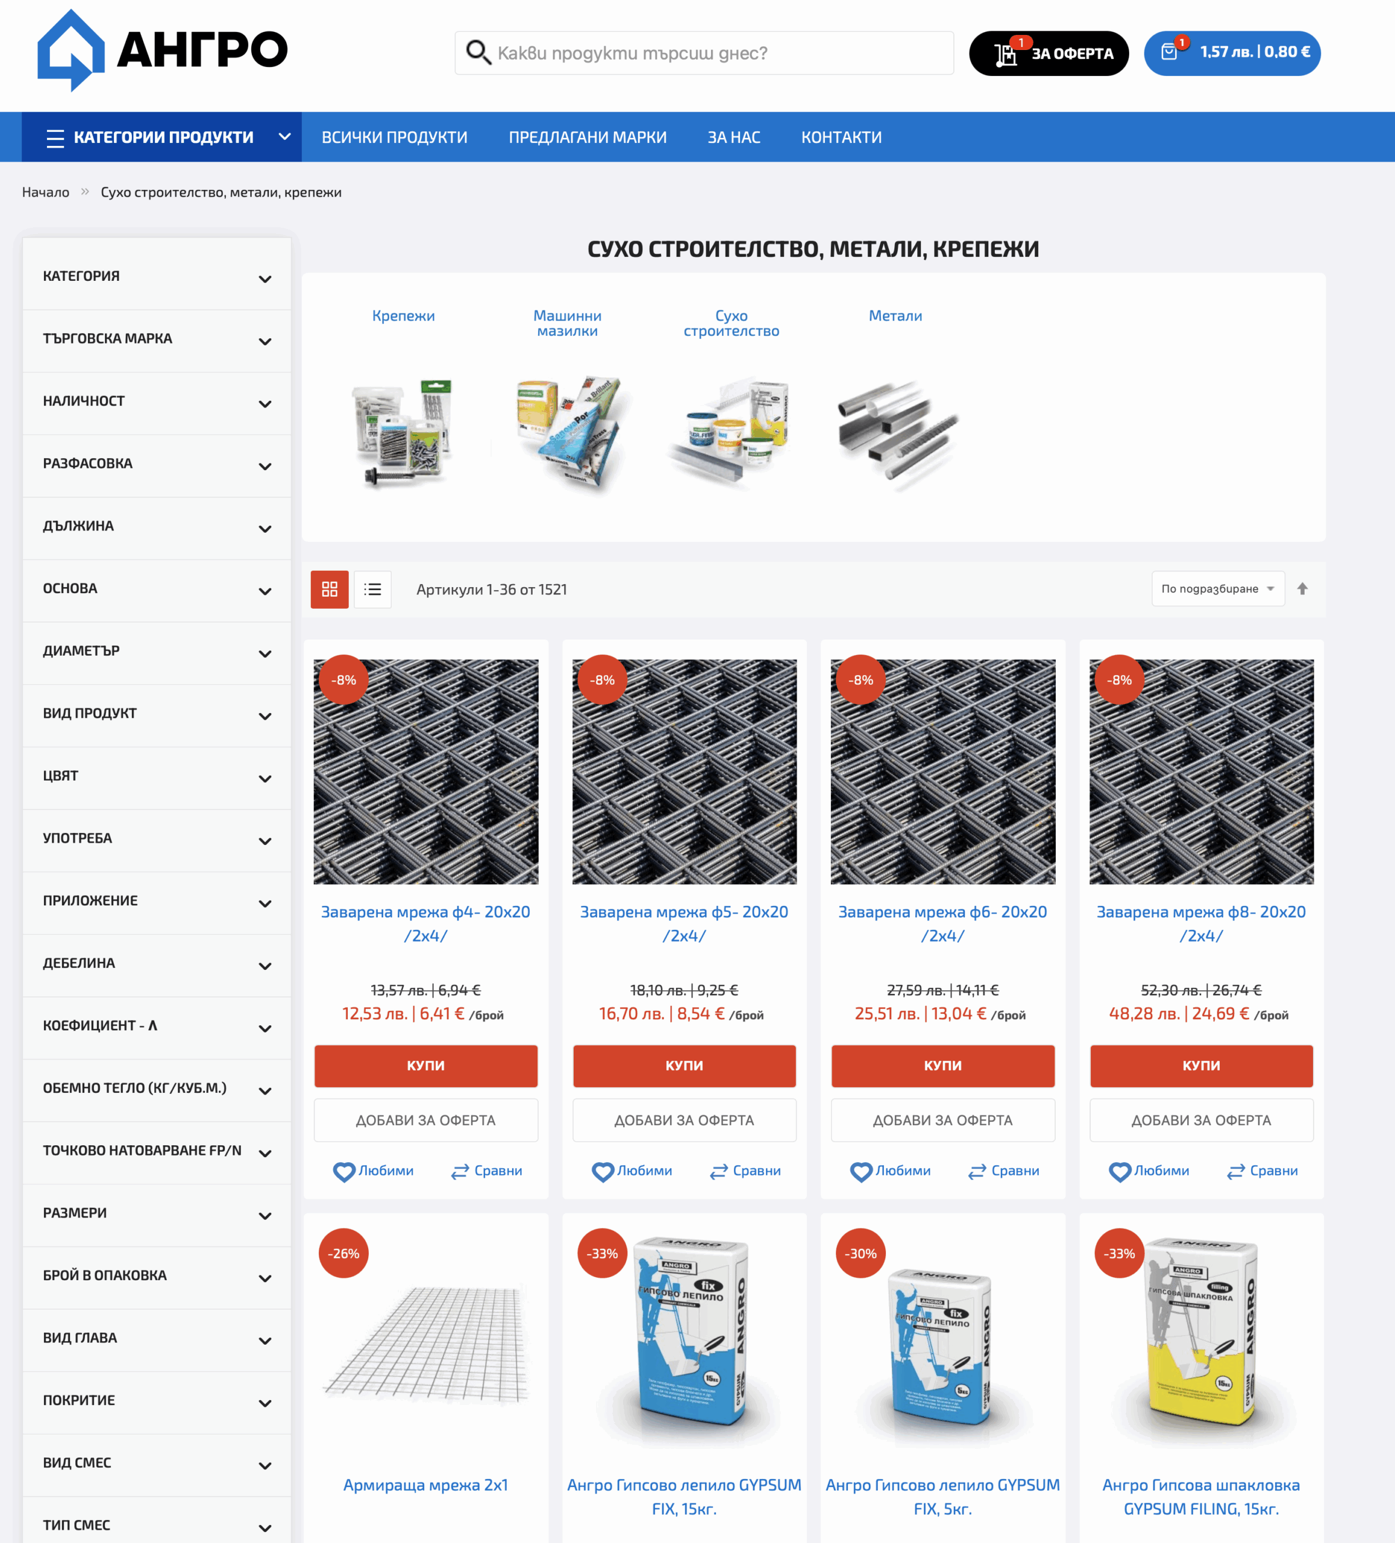Viewport: 1395px width, 1543px height.
Task: Buy Заварена мрежа ф5 with КУПИ button
Action: pyautogui.click(x=684, y=1066)
